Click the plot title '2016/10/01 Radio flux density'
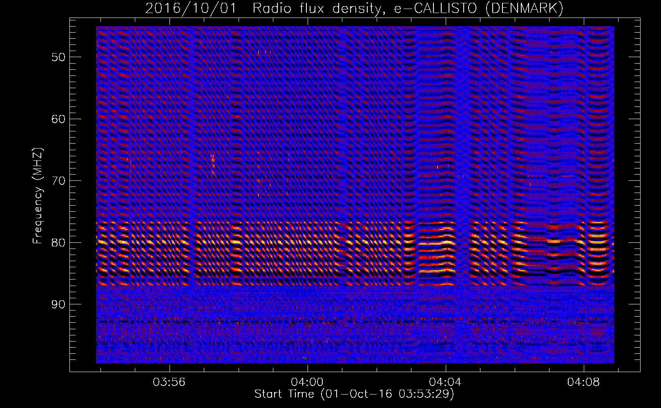The width and height of the screenshot is (661, 408). click(354, 8)
